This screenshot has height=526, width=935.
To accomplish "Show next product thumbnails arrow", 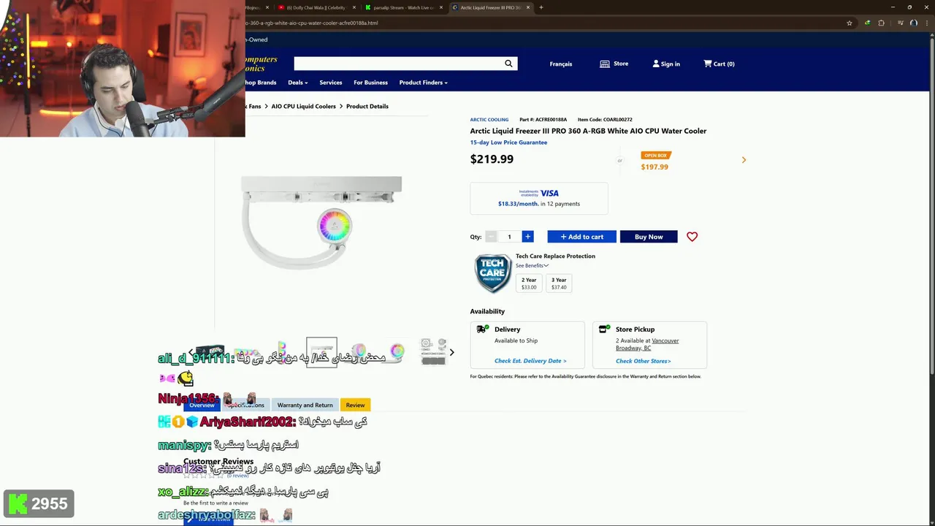I will click(451, 352).
